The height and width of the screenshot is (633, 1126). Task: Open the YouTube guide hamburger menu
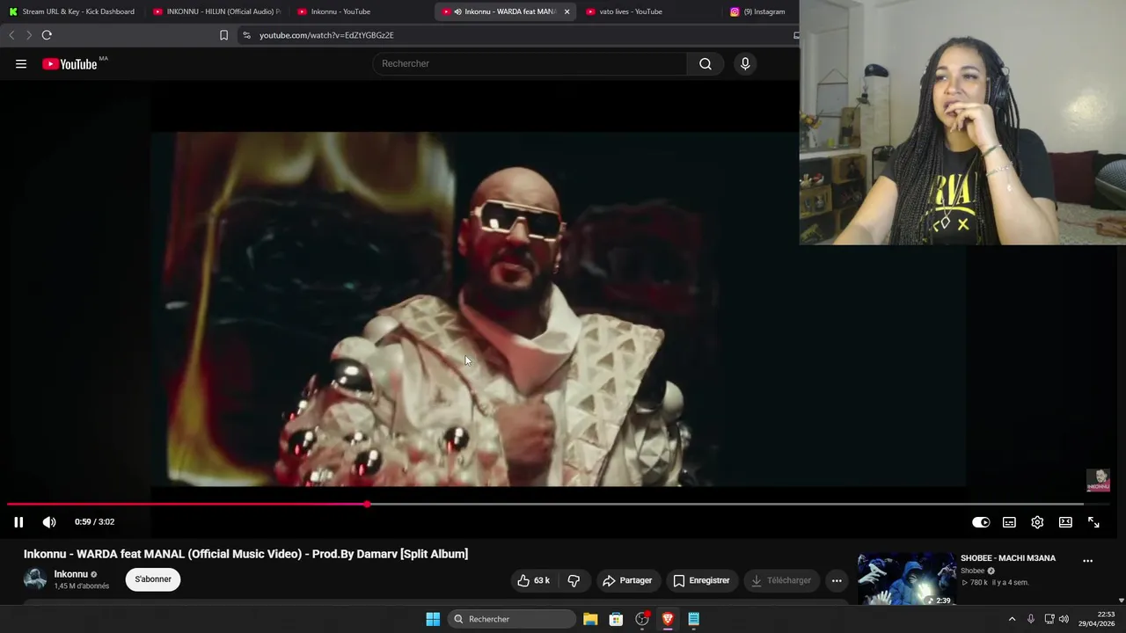[21, 63]
